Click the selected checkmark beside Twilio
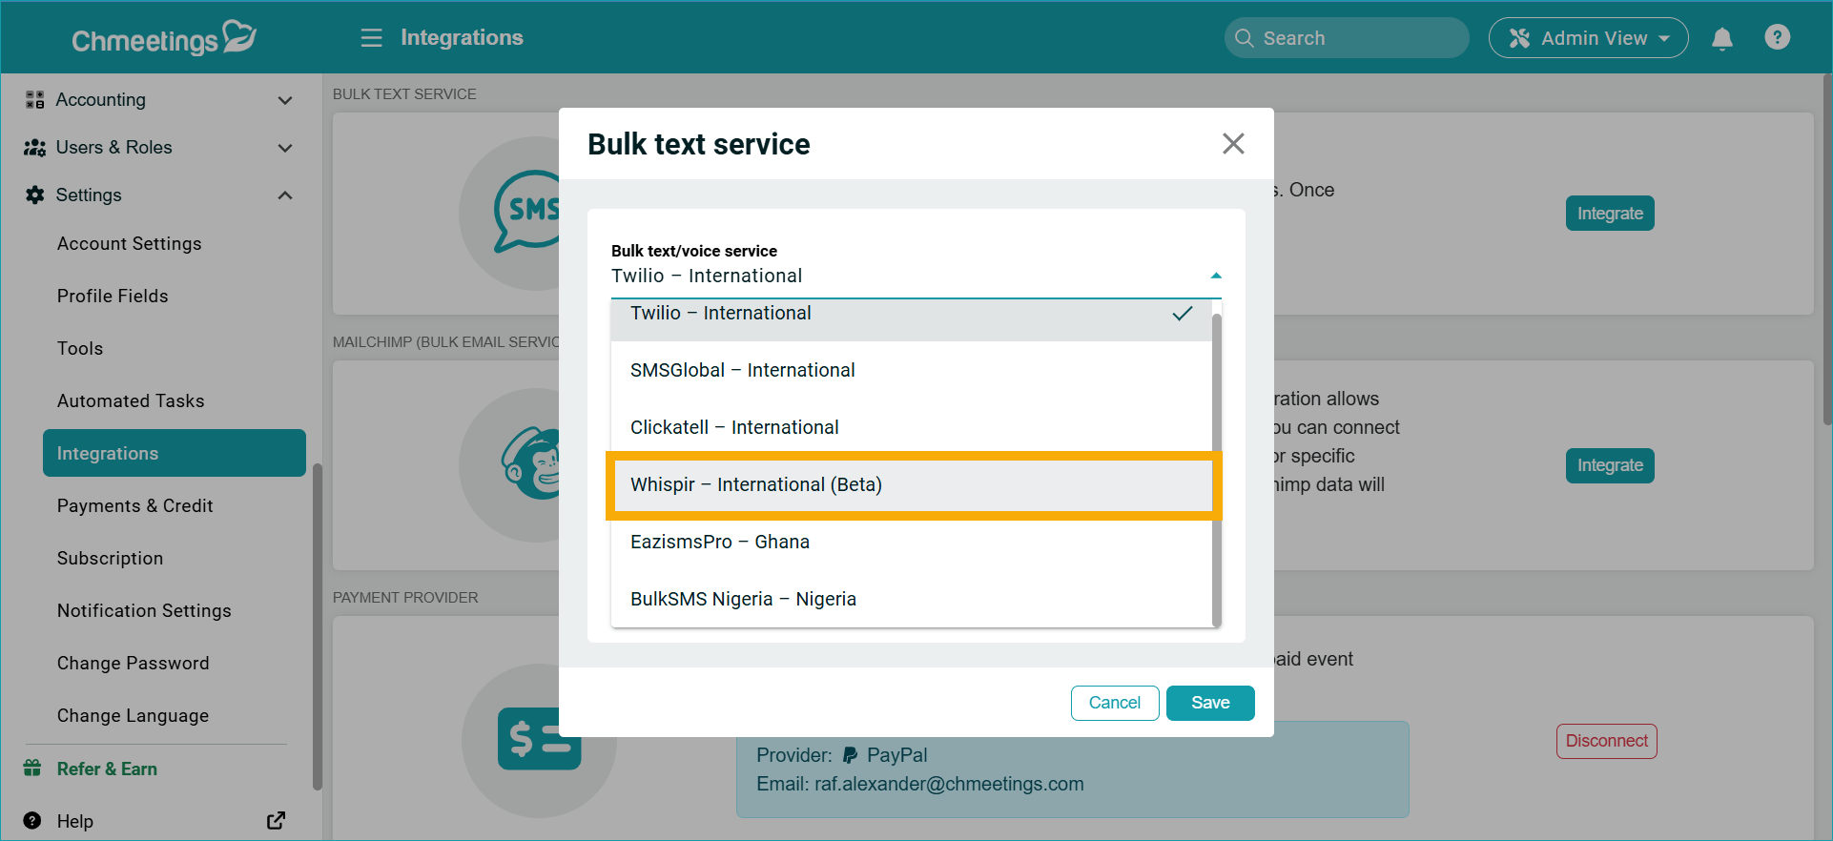Image resolution: width=1833 pixels, height=841 pixels. click(x=1183, y=313)
